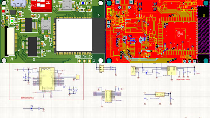This screenshot has width=210, height=118.
Task: Click the blue LED1 component
Action: (x=83, y=3)
